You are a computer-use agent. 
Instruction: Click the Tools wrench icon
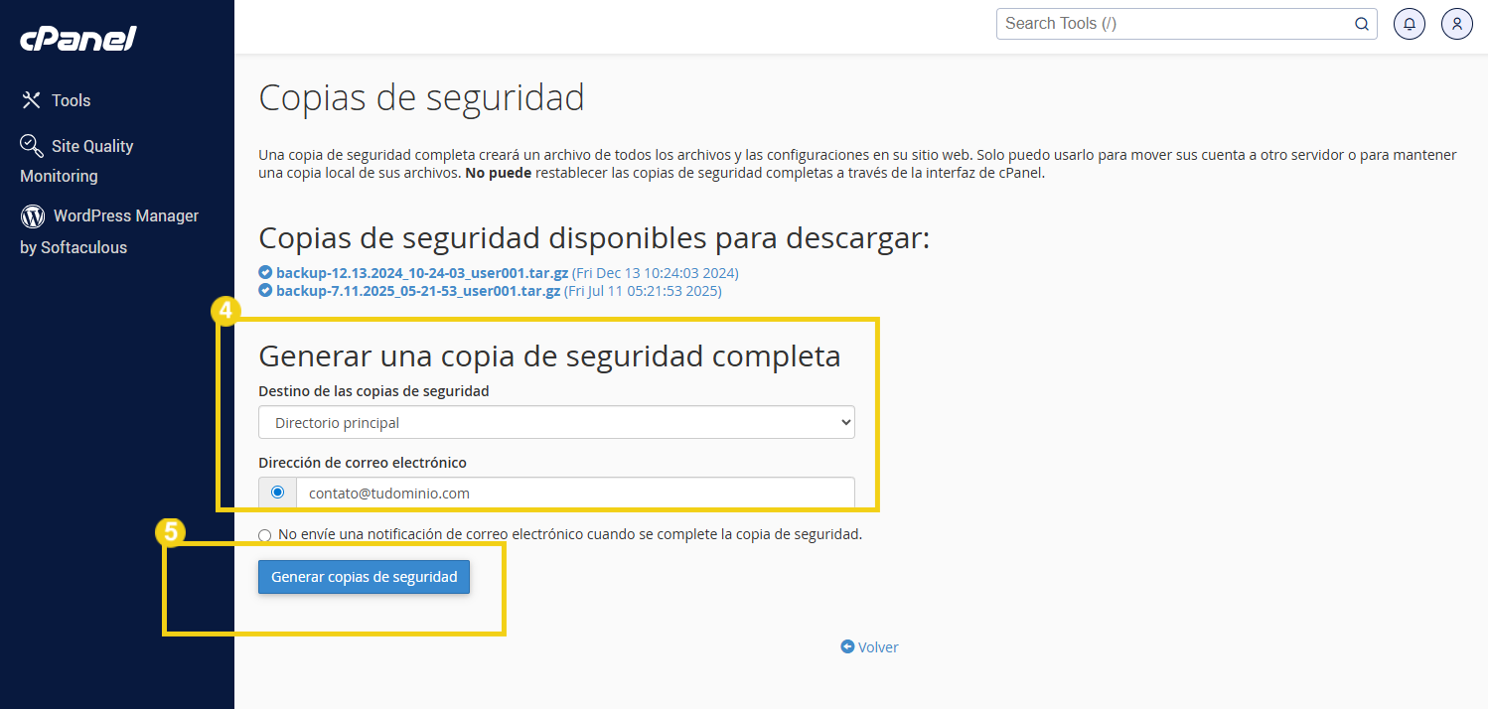32,100
